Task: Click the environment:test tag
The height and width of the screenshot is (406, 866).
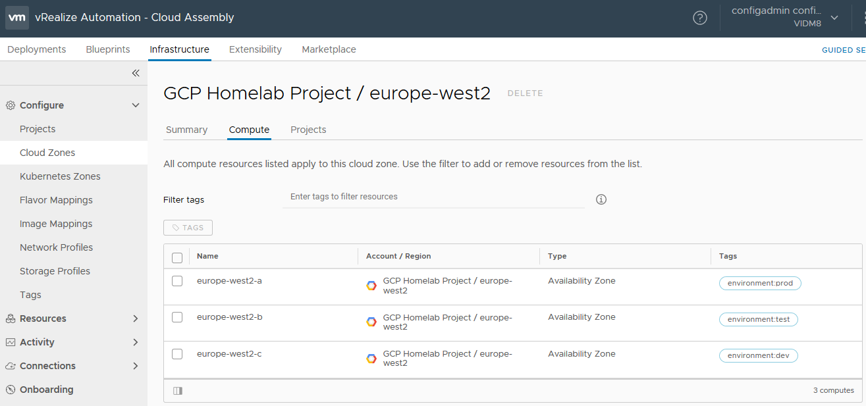Action: click(x=759, y=320)
